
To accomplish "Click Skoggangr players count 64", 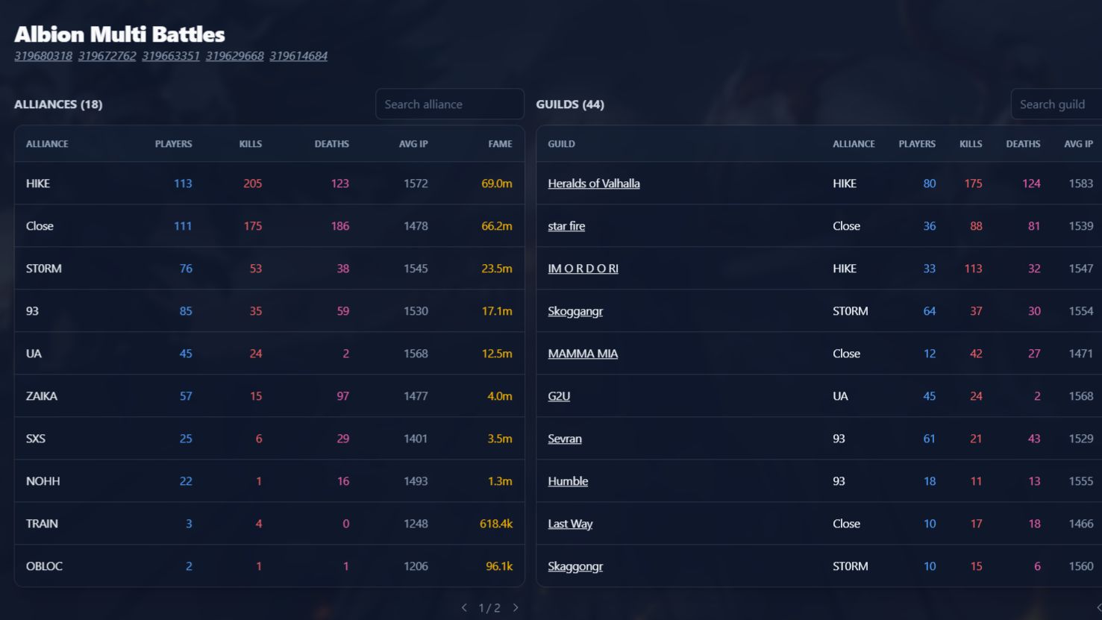I will click(x=930, y=311).
